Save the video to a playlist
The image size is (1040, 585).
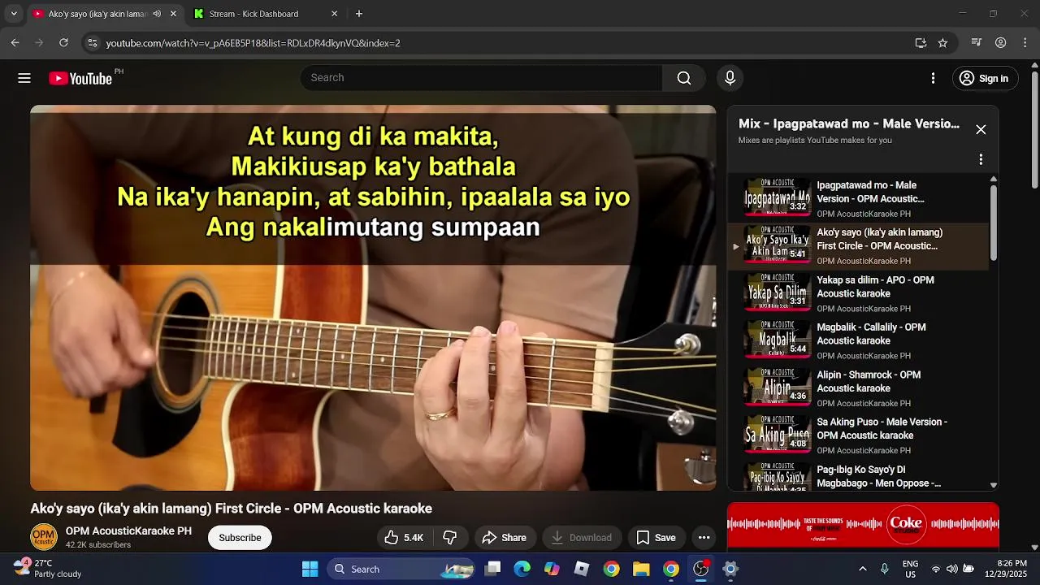coord(656,538)
